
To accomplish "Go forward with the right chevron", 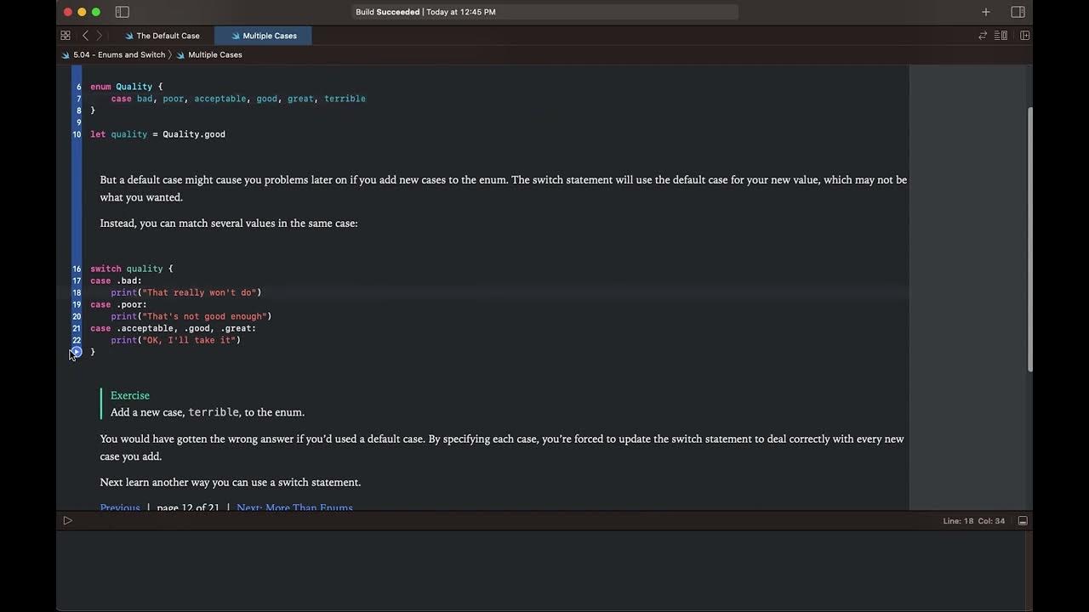I will 99,36.
